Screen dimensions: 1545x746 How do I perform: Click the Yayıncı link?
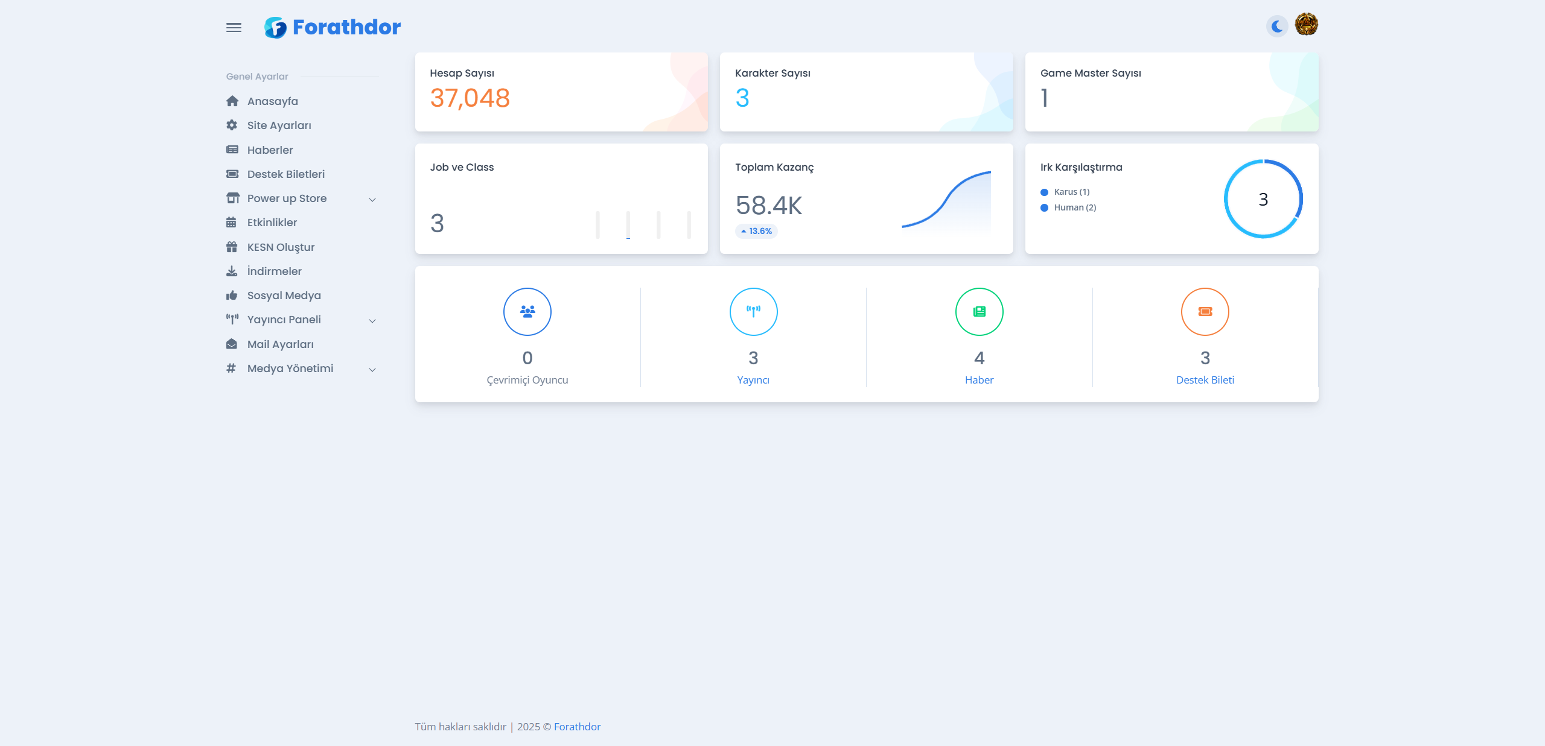[753, 380]
